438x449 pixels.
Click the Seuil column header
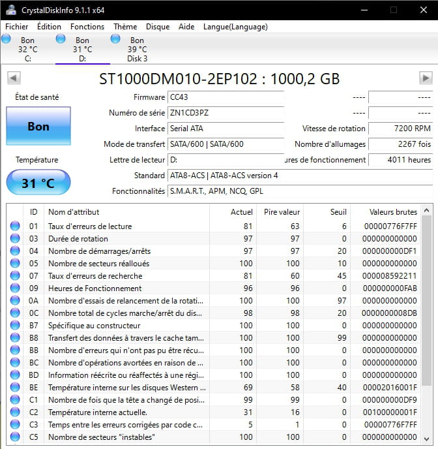[x=327, y=212]
